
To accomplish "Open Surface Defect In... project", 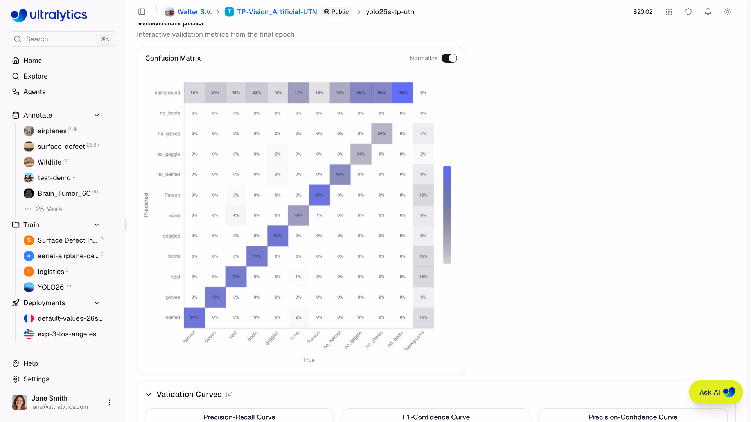I will coord(67,240).
